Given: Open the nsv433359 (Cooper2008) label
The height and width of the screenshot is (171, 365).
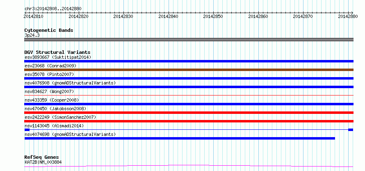Looking at the screenshot, I should (52, 100).
